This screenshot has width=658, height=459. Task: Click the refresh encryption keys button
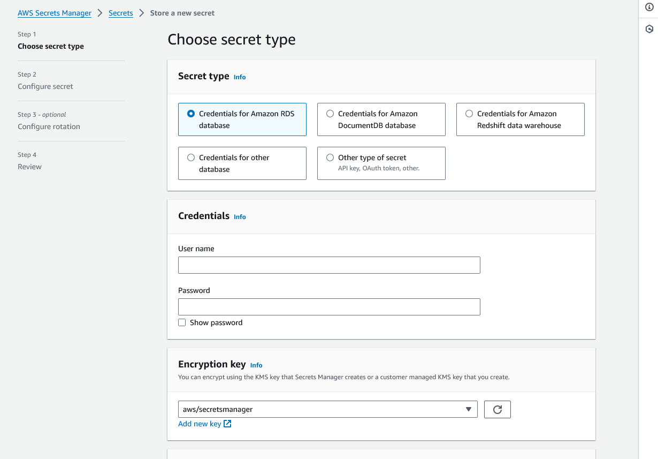point(498,409)
